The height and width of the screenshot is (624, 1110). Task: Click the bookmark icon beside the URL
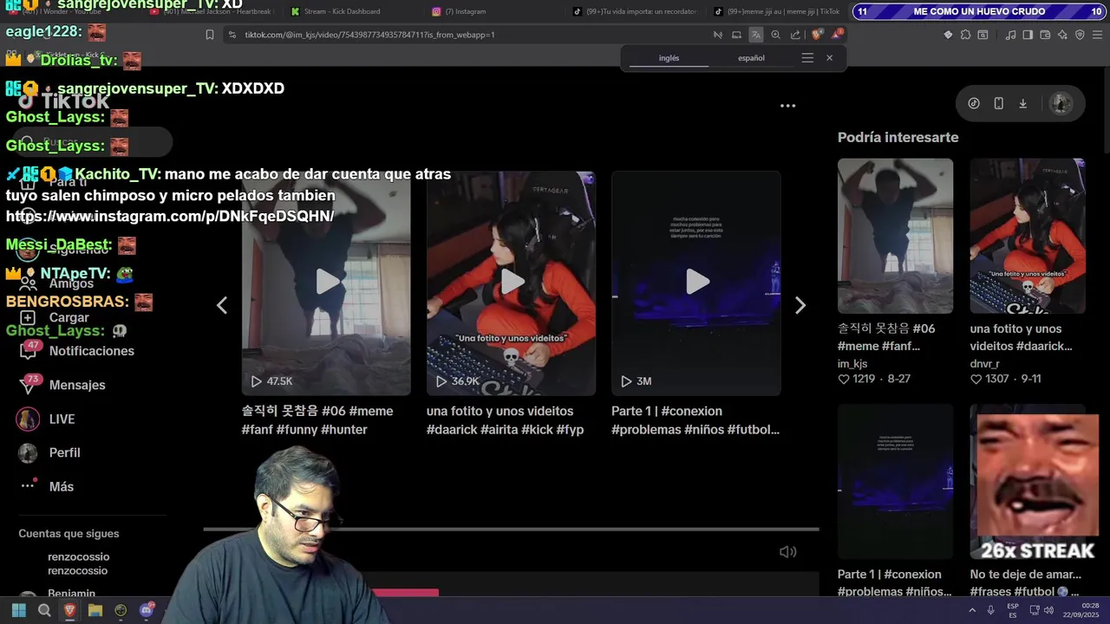tap(210, 35)
